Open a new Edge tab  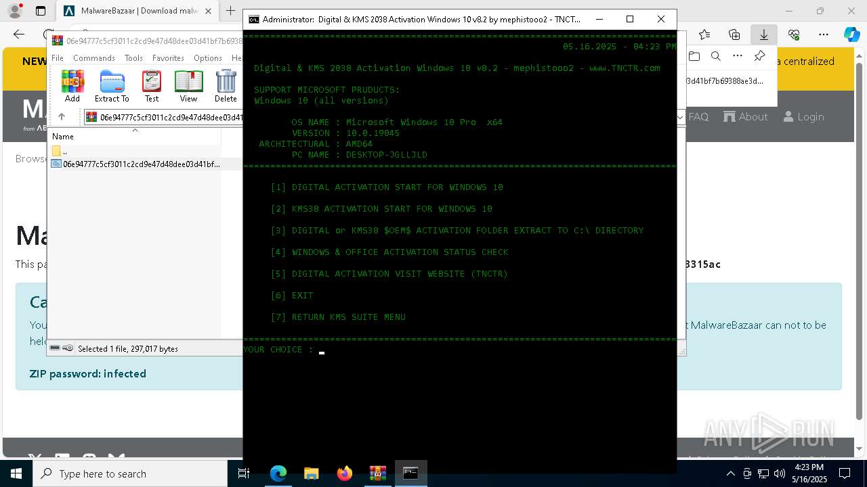231,11
